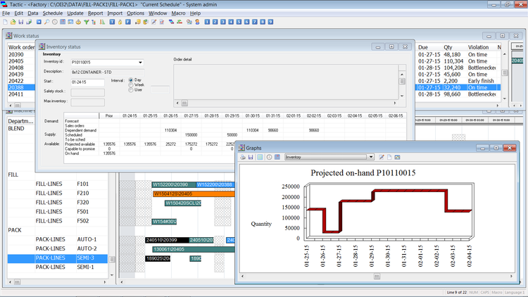The width and height of the screenshot is (528, 297).
Task: Open the Report menu
Action: pos(95,13)
